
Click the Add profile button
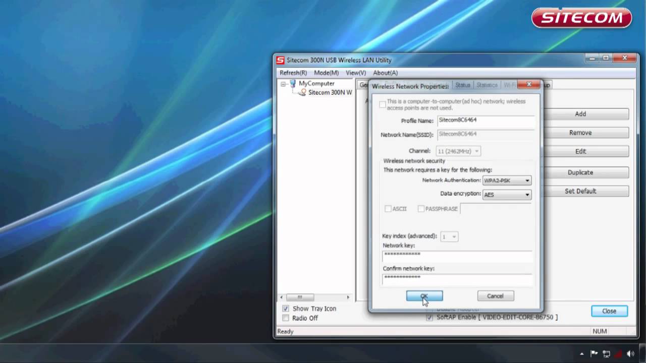tap(580, 114)
